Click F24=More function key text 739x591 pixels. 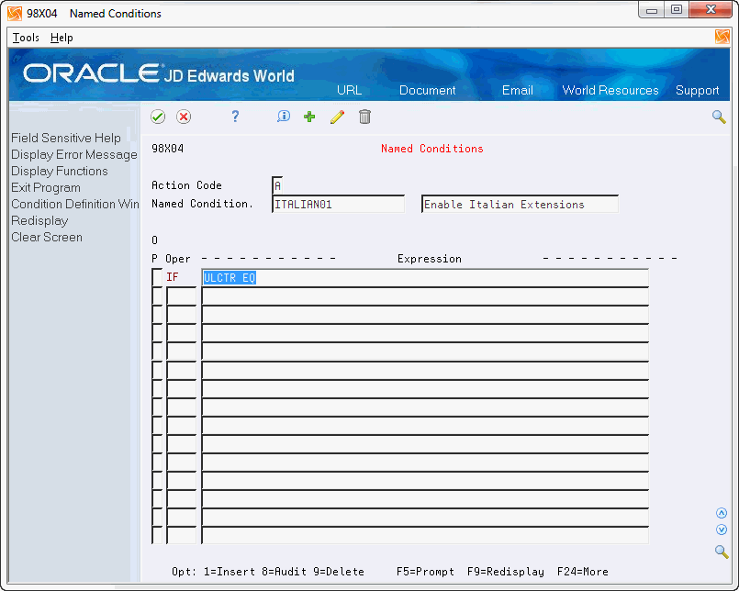pyautogui.click(x=583, y=572)
